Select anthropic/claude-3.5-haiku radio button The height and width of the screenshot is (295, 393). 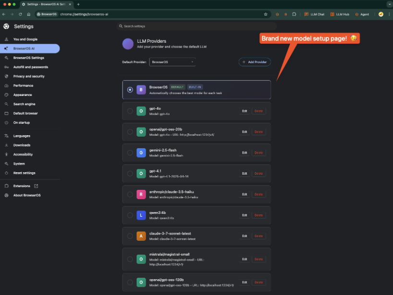click(130, 194)
